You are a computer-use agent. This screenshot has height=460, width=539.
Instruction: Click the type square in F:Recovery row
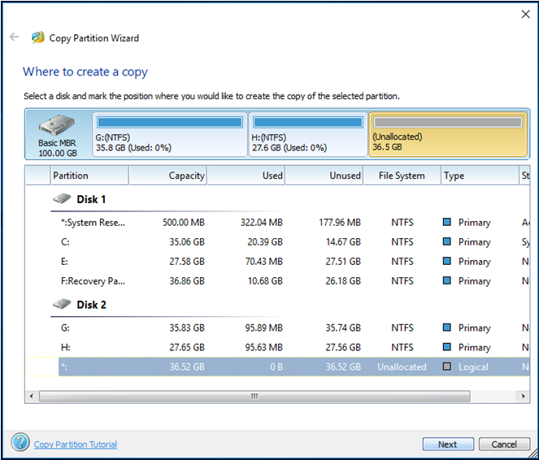click(x=446, y=280)
